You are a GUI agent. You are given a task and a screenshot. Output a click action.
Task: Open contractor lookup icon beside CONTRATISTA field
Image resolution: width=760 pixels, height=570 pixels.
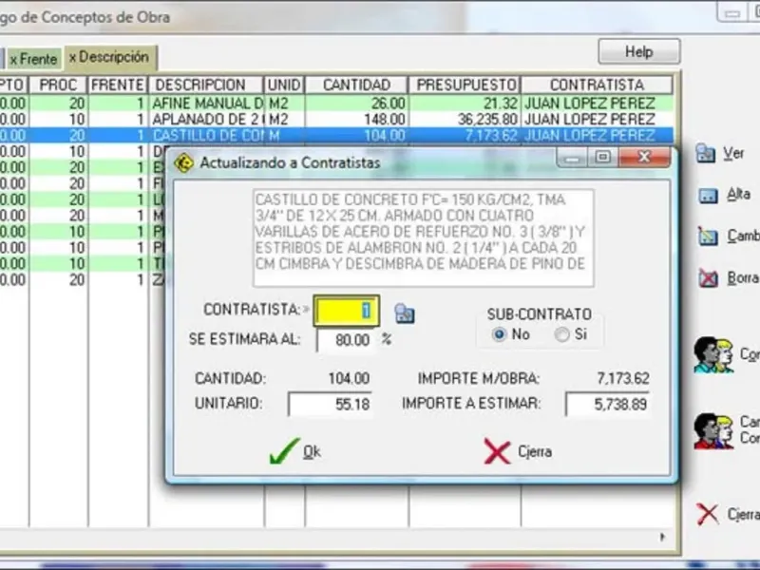point(405,313)
